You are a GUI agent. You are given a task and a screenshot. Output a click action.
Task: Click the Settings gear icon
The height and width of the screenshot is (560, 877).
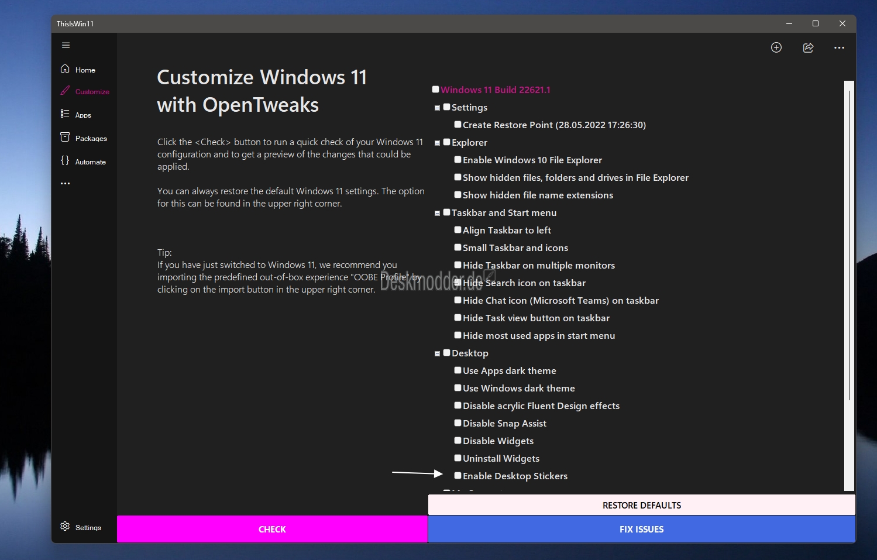pos(65,526)
